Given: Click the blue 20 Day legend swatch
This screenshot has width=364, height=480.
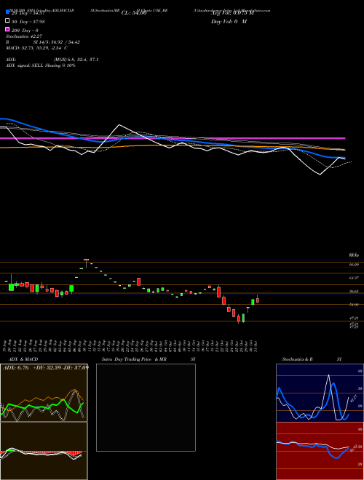Looking at the screenshot, I should (x=7, y=12).
